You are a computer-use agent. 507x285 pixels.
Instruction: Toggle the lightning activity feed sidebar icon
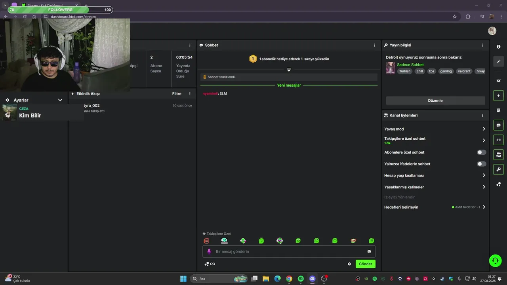(498, 95)
